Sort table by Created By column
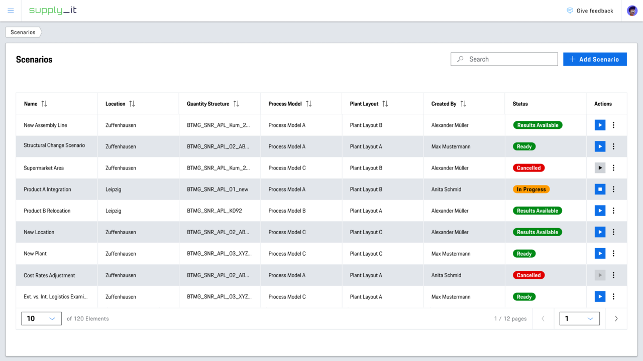 coord(463,104)
